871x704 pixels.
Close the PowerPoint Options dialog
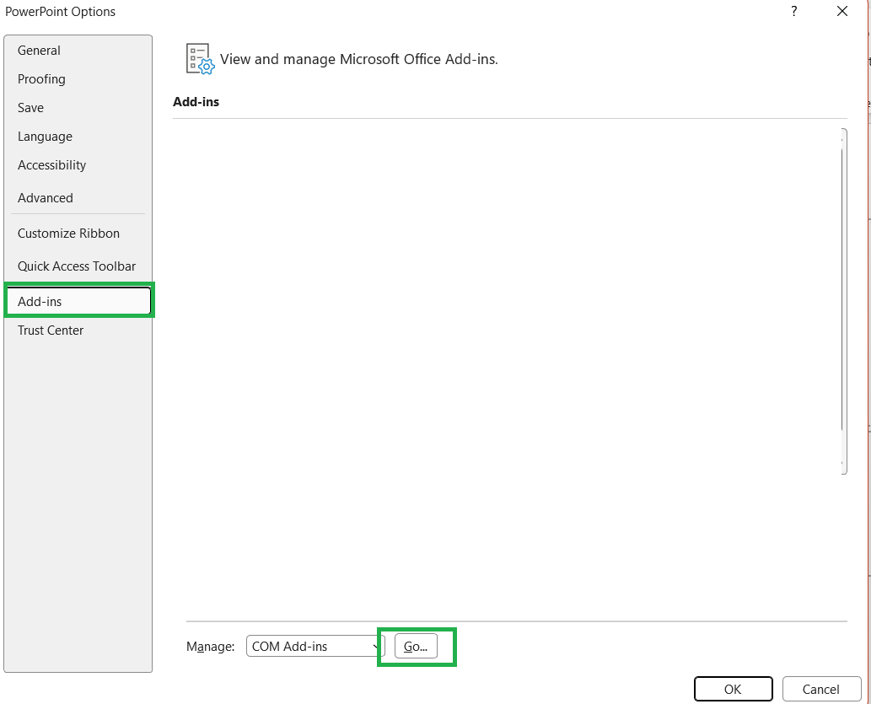point(842,11)
